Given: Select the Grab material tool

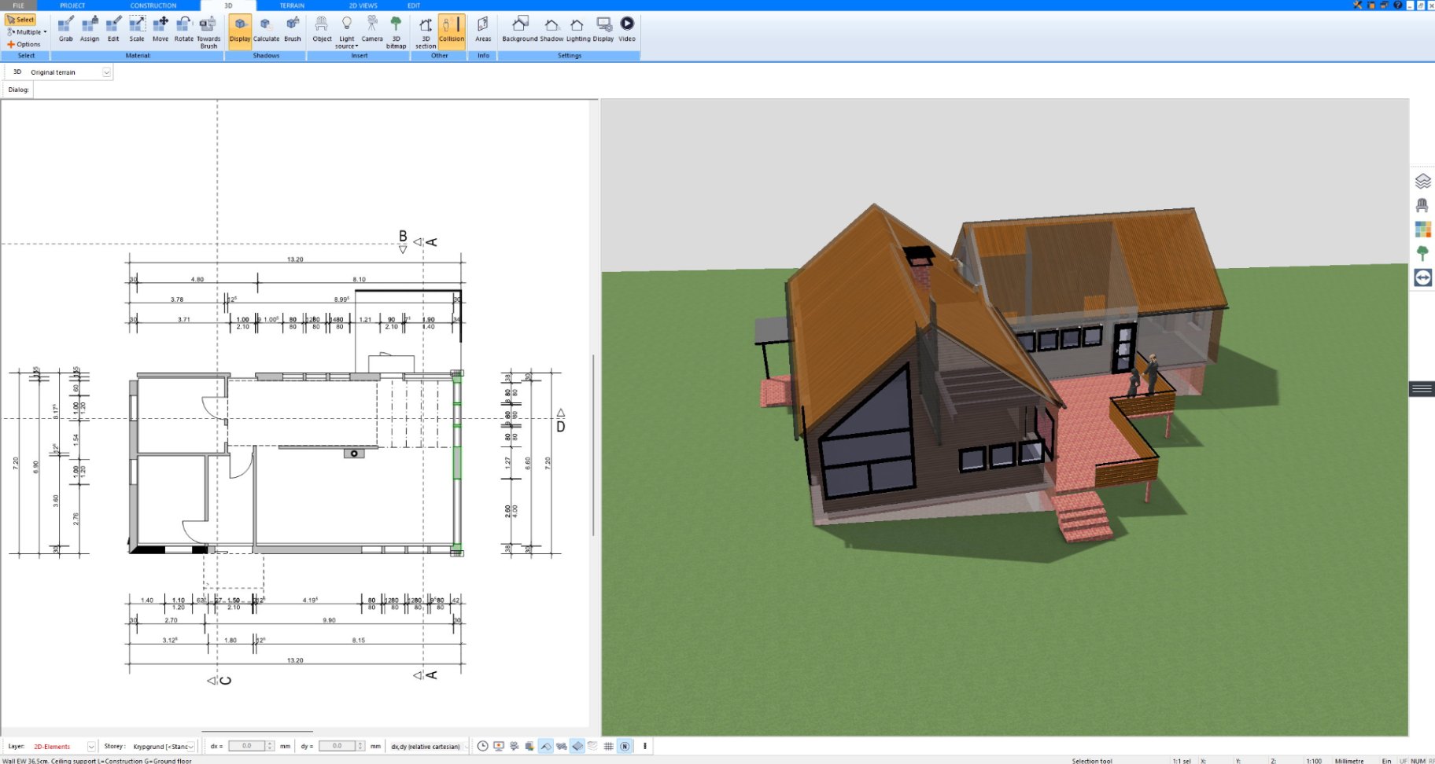Looking at the screenshot, I should (x=66, y=28).
